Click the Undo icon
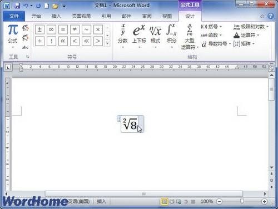278x209 pixels. 26,6
